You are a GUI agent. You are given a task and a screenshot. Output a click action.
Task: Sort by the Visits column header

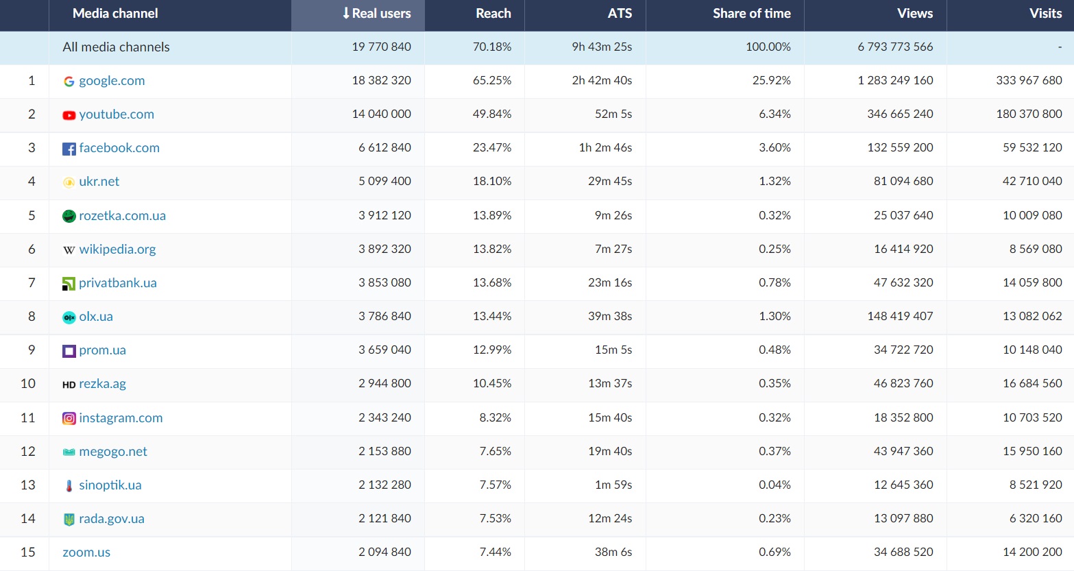click(x=1045, y=14)
